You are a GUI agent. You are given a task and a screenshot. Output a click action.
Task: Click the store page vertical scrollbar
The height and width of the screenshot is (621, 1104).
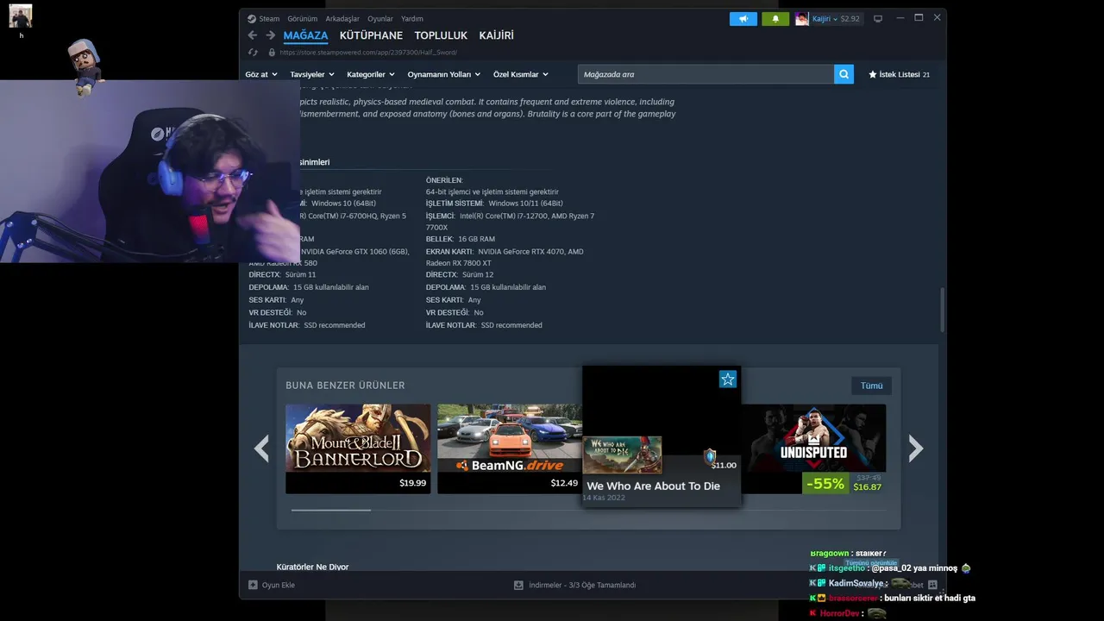[x=942, y=310]
